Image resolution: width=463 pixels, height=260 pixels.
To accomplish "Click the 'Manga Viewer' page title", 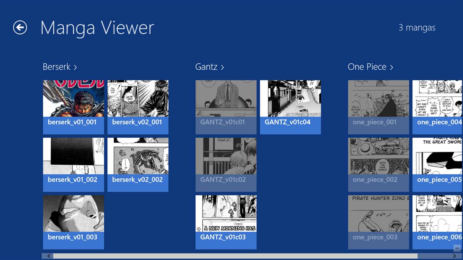I will coord(97,28).
